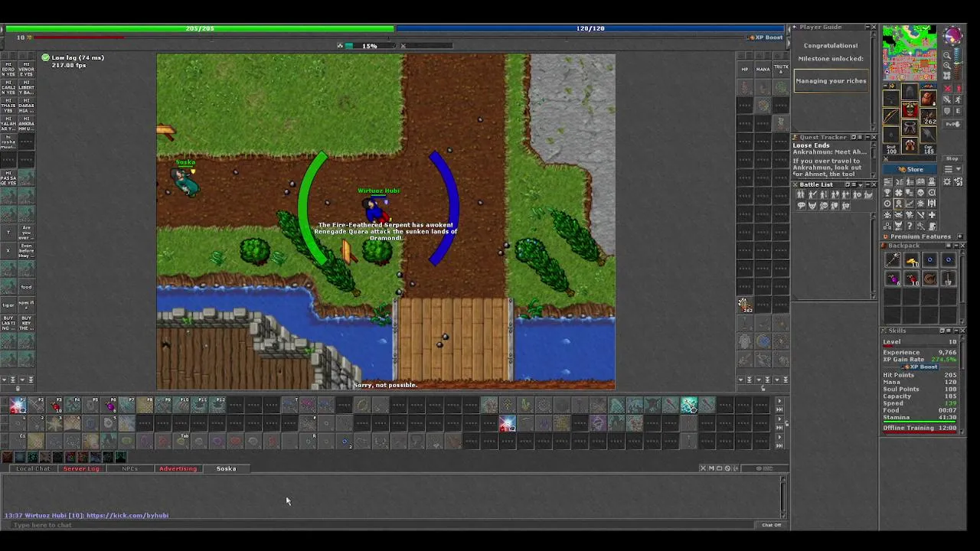
Task: Open the hamburger menu dropdown below Stop
Action: [x=952, y=170]
